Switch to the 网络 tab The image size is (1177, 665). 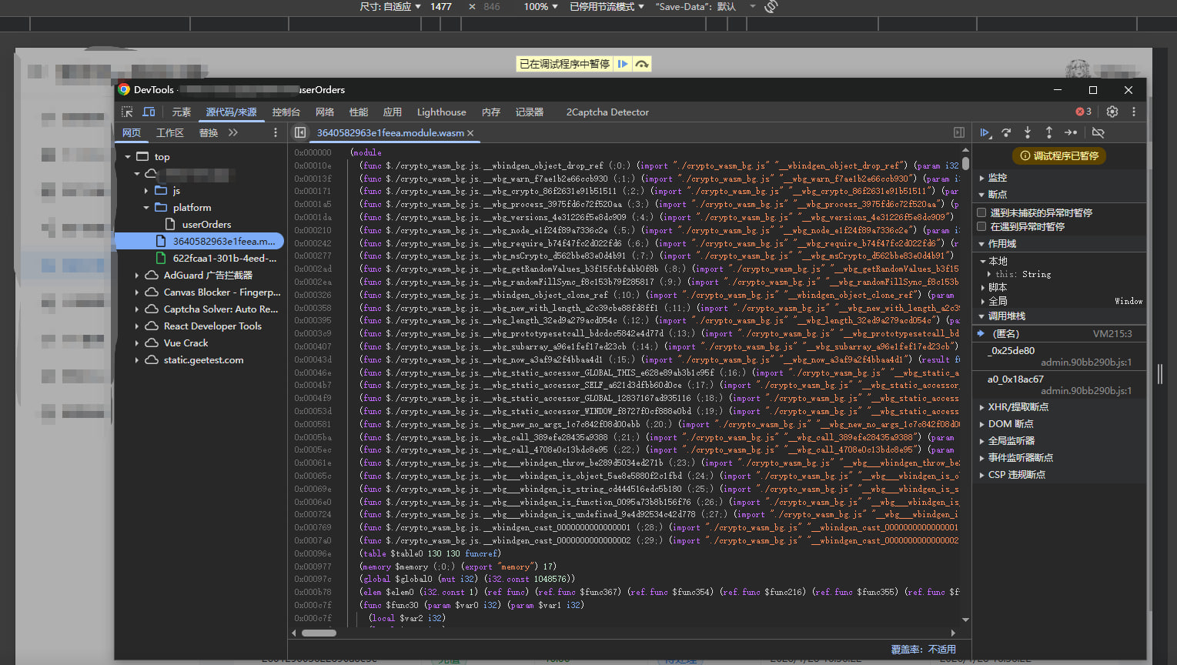click(x=325, y=112)
